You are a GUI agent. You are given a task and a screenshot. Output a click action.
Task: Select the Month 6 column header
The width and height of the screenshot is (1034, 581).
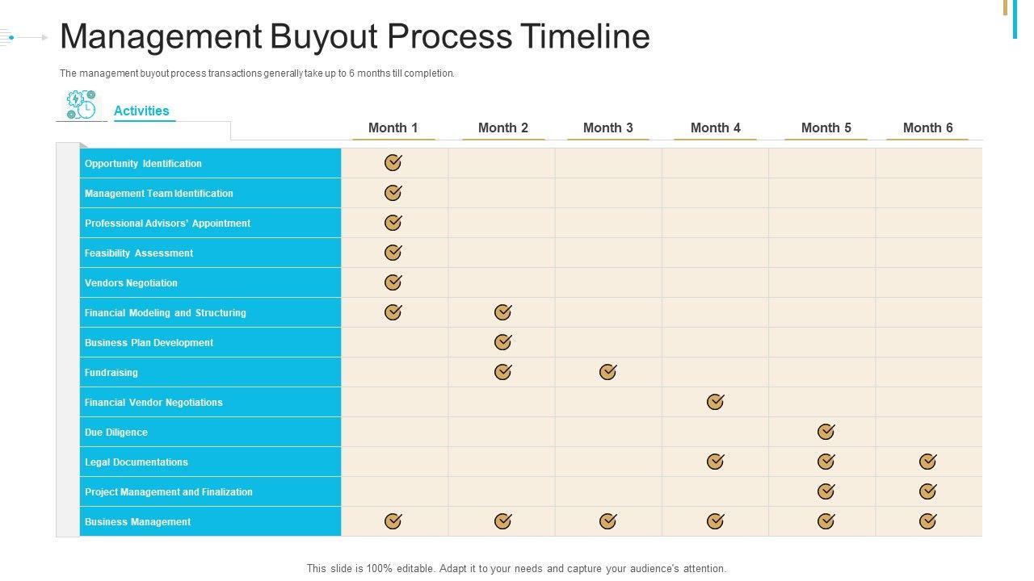coord(927,127)
